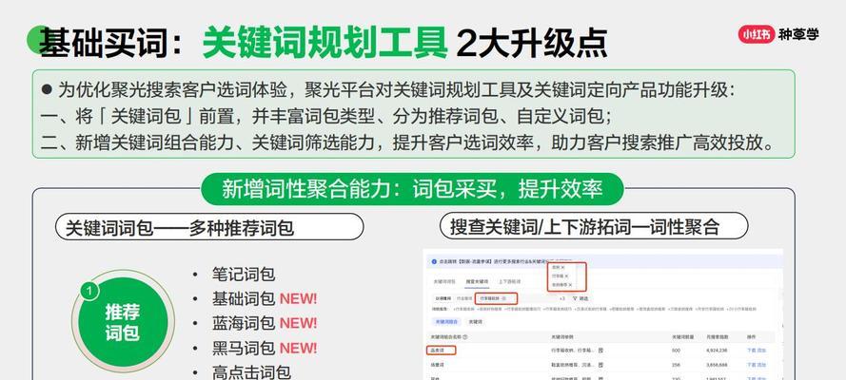This screenshot has height=380, width=846.
Task: Clear the red-boxed keyword in the search box
Action: click(504, 298)
